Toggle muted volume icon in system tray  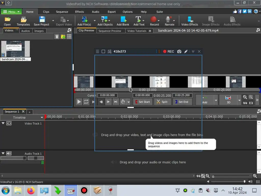tap(208, 190)
